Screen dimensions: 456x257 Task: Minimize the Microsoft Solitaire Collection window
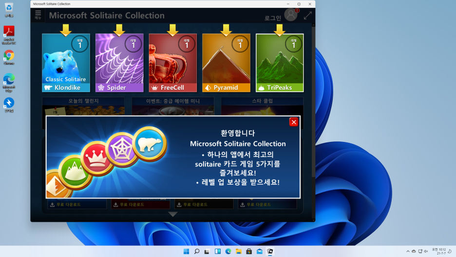[x=288, y=4]
